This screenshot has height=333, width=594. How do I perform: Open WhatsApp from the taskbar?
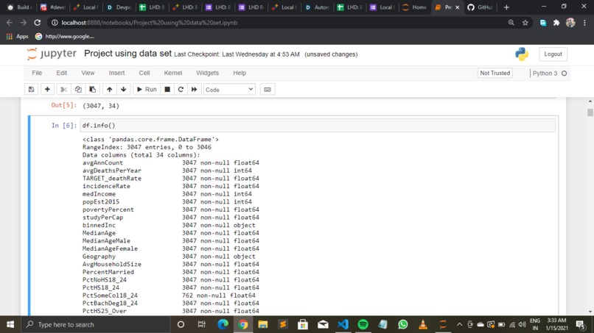(402, 324)
